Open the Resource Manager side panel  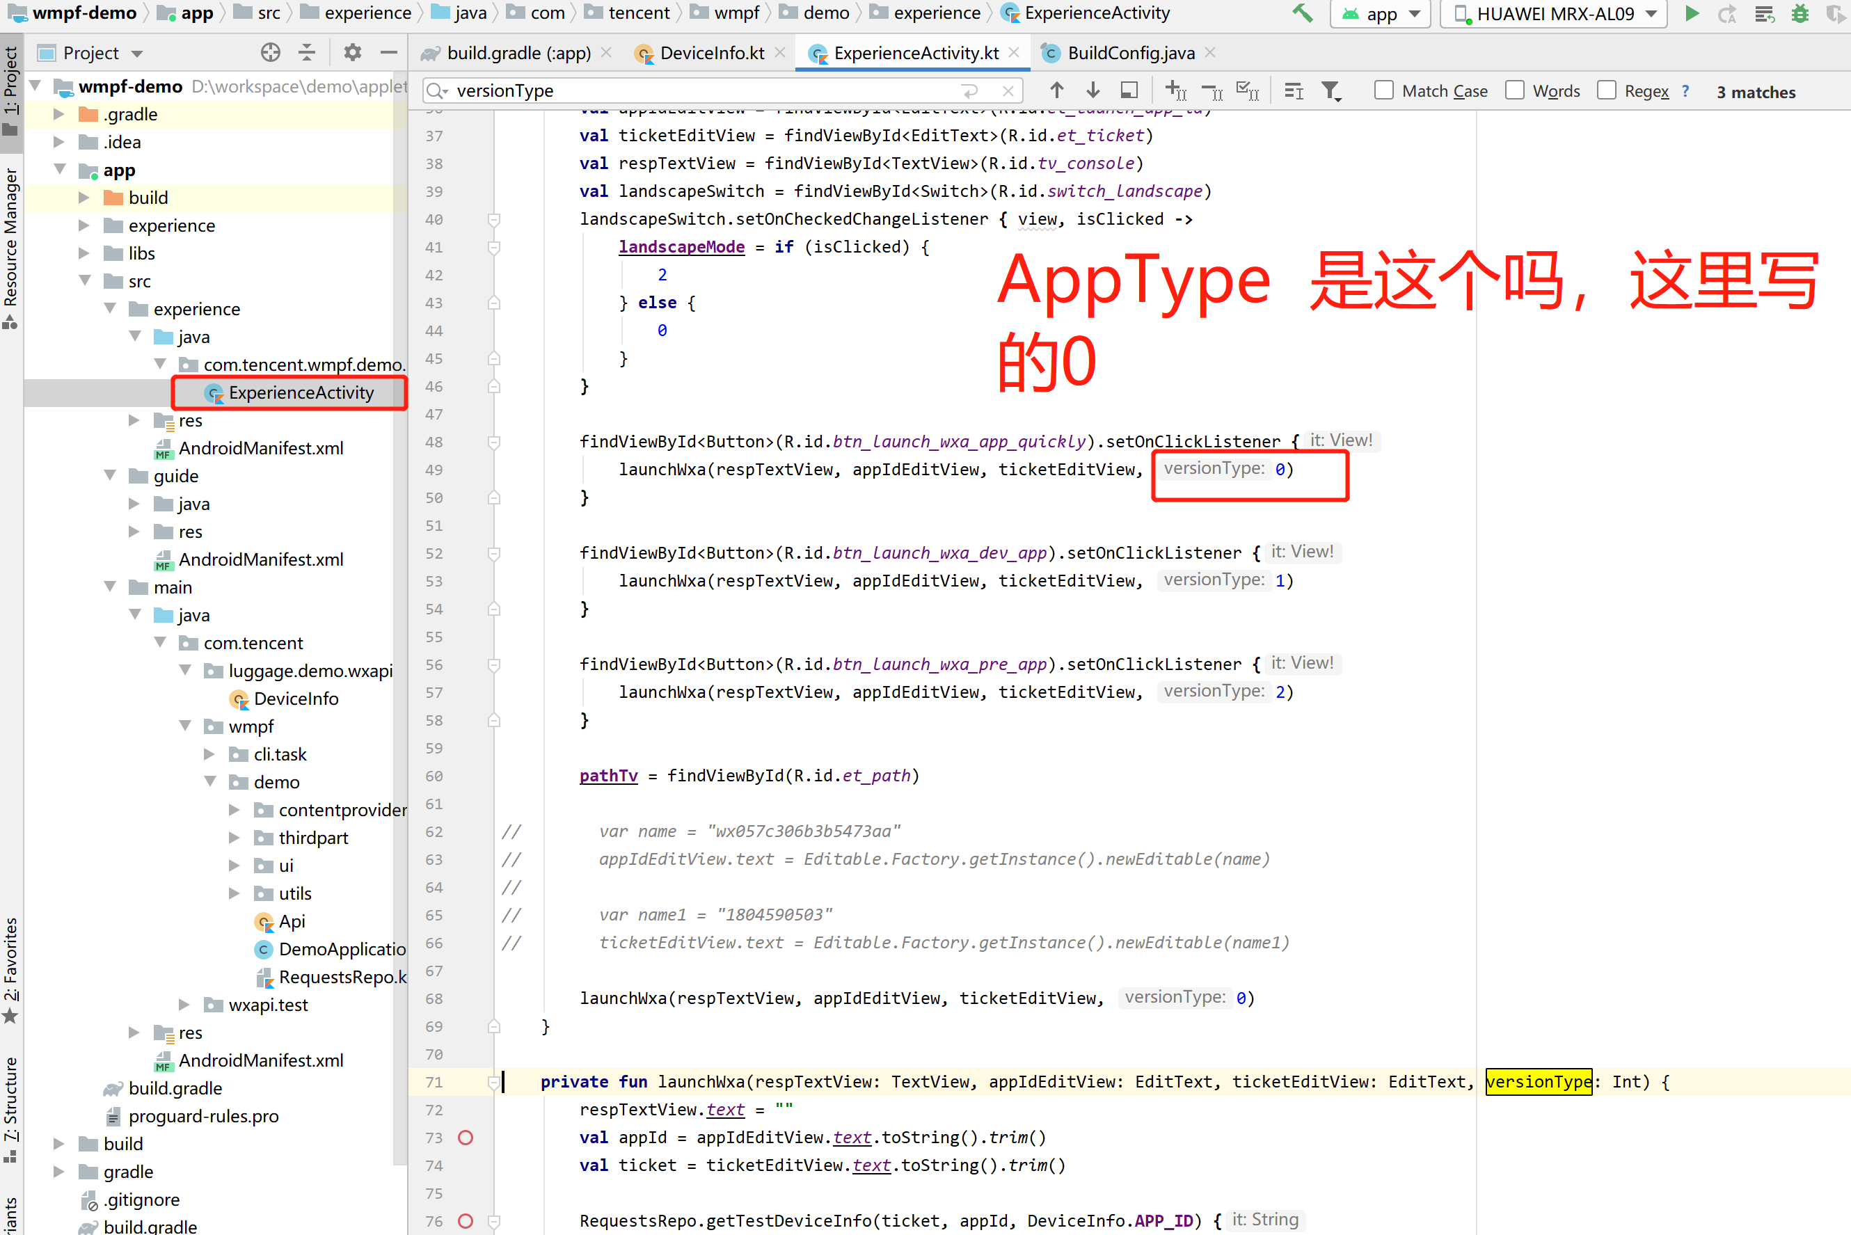[11, 244]
